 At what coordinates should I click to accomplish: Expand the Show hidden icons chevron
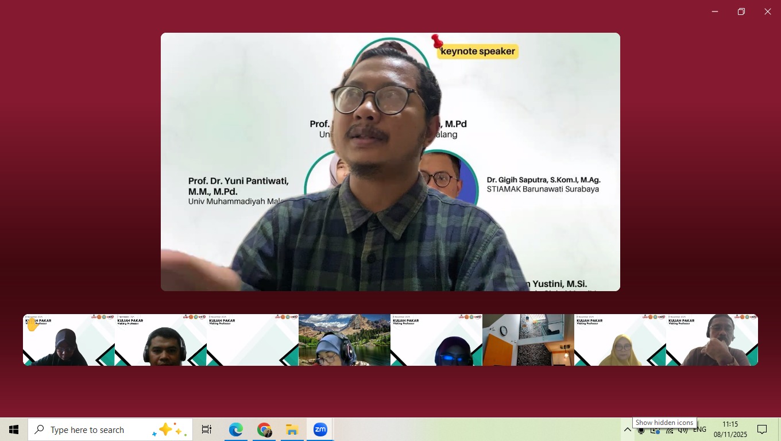pos(628,430)
